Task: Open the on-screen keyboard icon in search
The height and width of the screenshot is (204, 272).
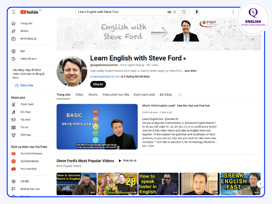Action: (x=169, y=12)
